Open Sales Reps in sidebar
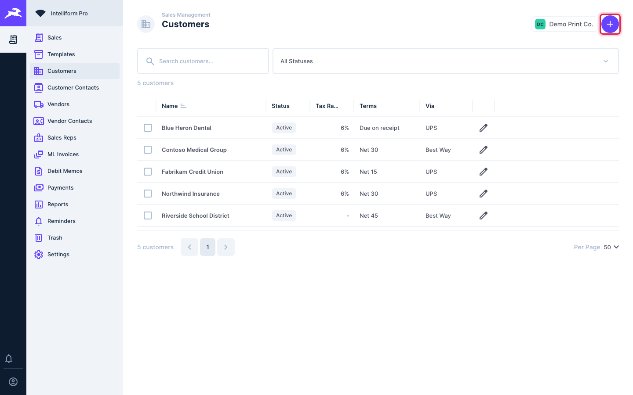The image size is (633, 395). (x=75, y=138)
